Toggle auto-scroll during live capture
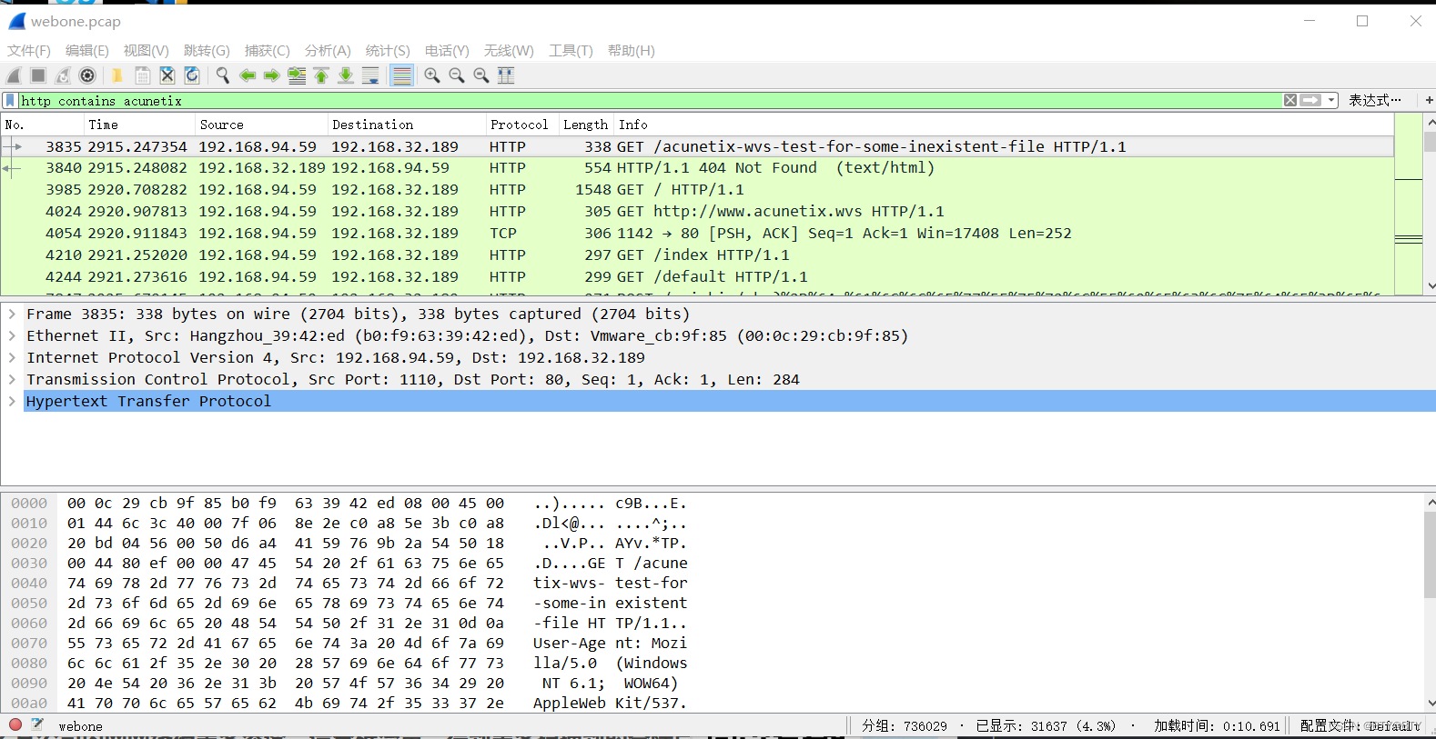Screen dimensions: 1436x739 point(370,75)
